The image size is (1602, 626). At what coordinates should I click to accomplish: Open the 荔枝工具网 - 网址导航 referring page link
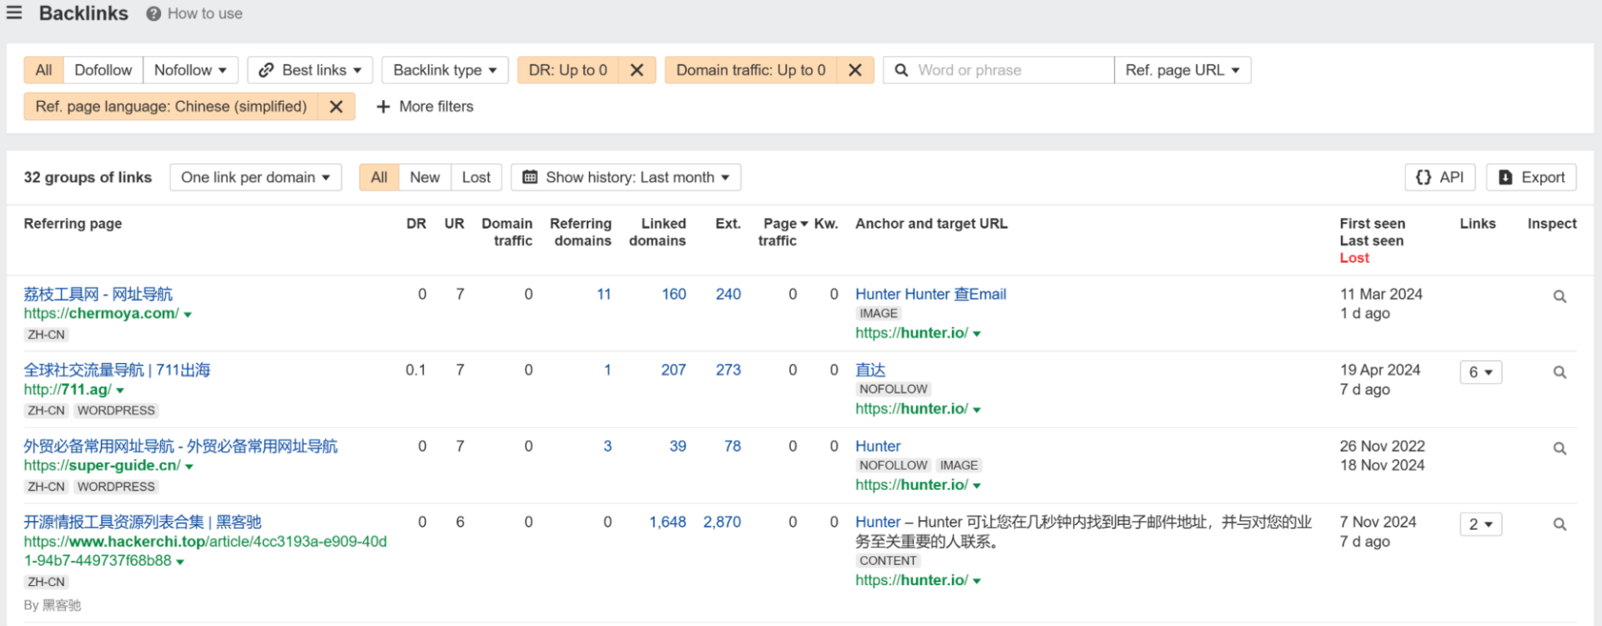click(x=98, y=294)
